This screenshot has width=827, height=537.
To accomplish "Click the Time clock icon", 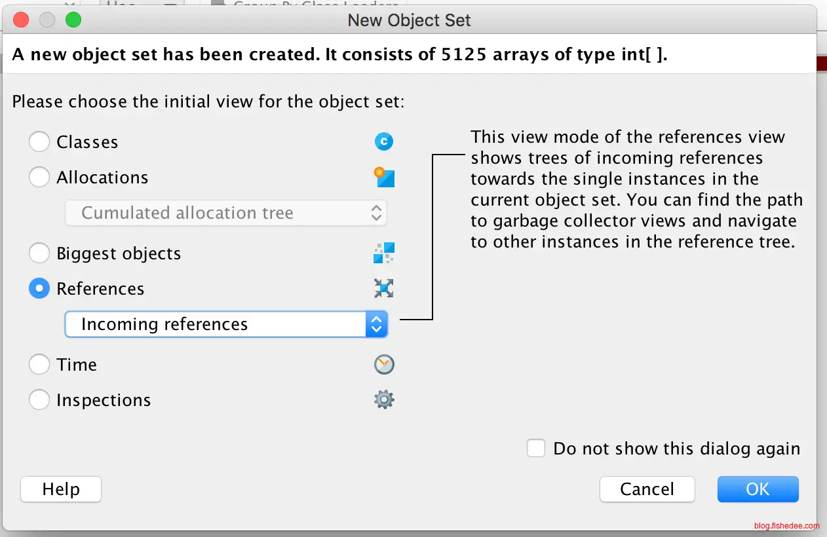I will click(x=384, y=365).
